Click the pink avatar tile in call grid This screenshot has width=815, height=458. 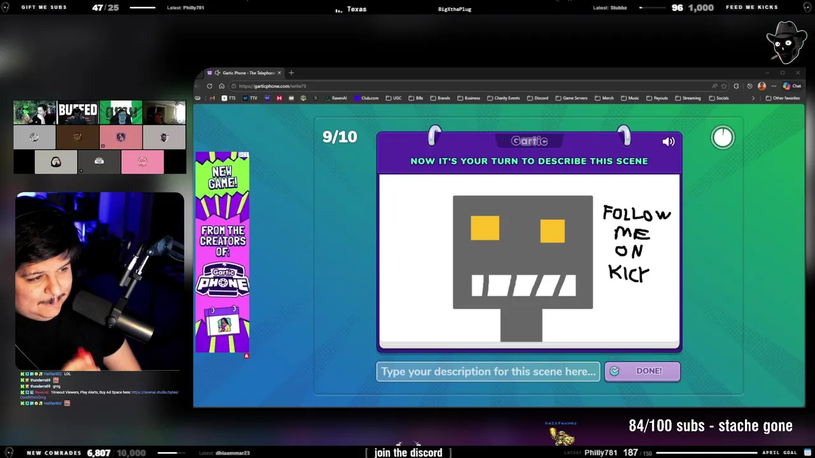coord(143,162)
